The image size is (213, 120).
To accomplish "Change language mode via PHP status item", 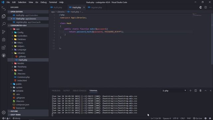I will (x=189, y=118).
